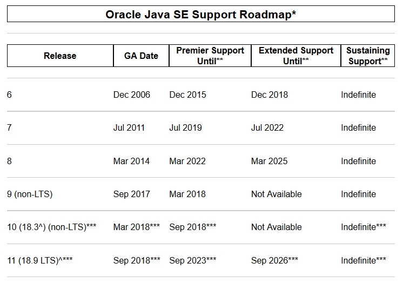This screenshot has width=403, height=283.
Task: Select the Java 8 release cell
Action: pos(9,161)
